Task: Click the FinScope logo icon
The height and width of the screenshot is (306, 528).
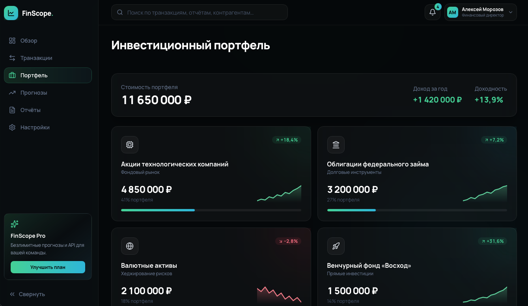Action: (11, 13)
